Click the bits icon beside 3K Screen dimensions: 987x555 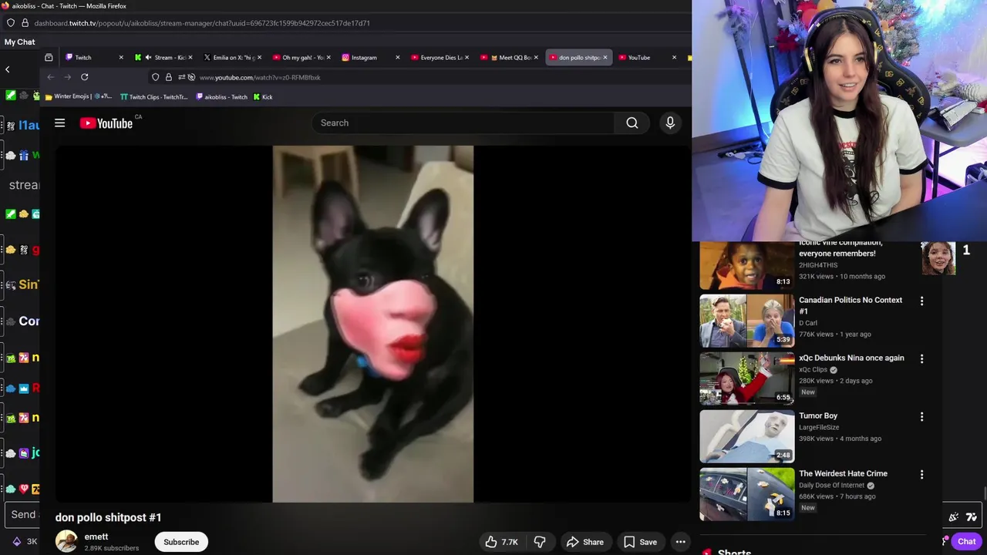(16, 541)
